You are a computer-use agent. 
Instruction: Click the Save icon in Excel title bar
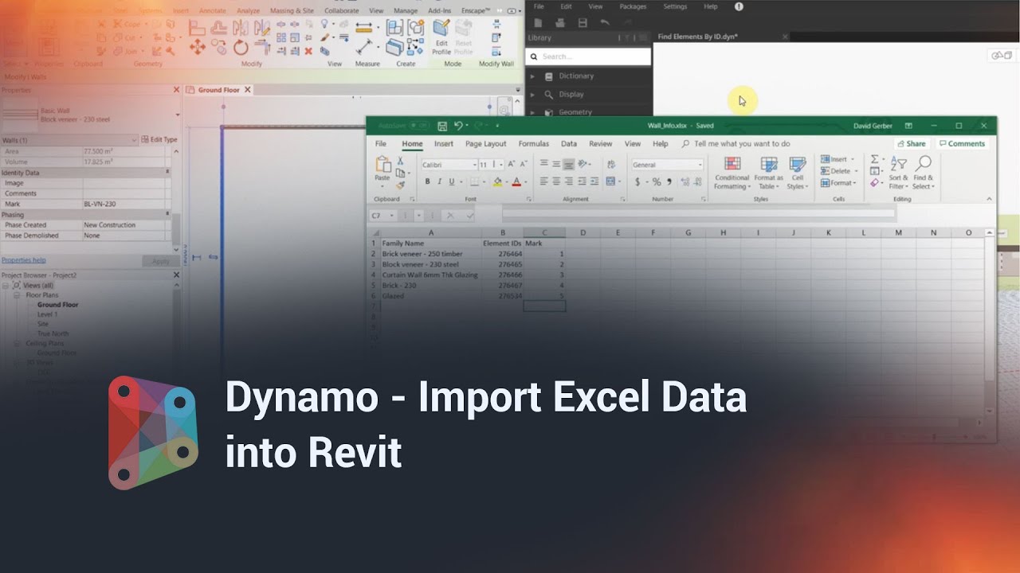[x=442, y=126]
